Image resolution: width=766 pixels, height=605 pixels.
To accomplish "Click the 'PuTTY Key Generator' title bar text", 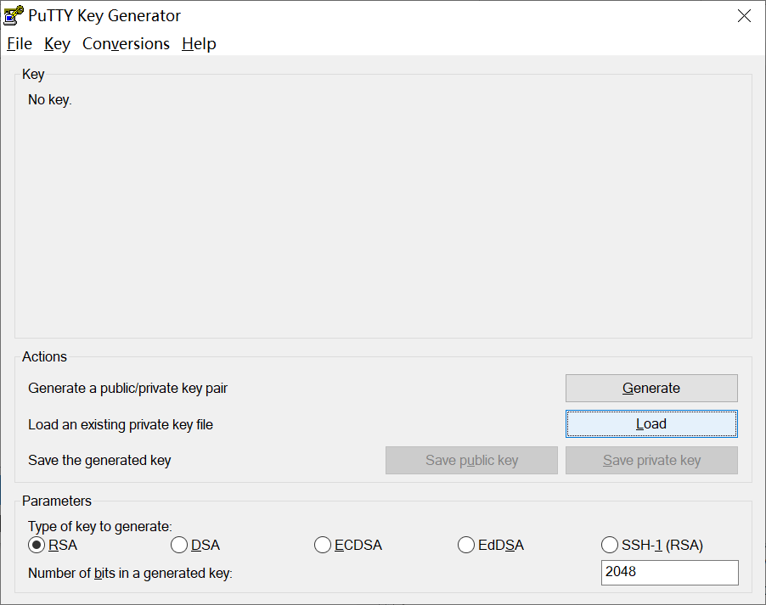I will [104, 16].
